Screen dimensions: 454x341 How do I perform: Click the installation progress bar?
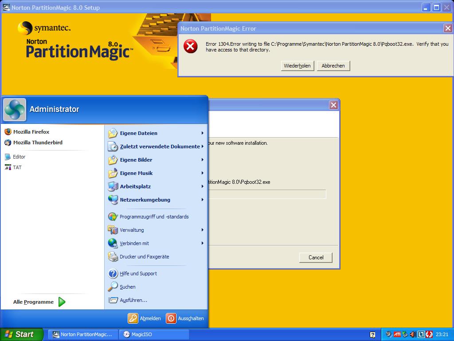pyautogui.click(x=266, y=194)
